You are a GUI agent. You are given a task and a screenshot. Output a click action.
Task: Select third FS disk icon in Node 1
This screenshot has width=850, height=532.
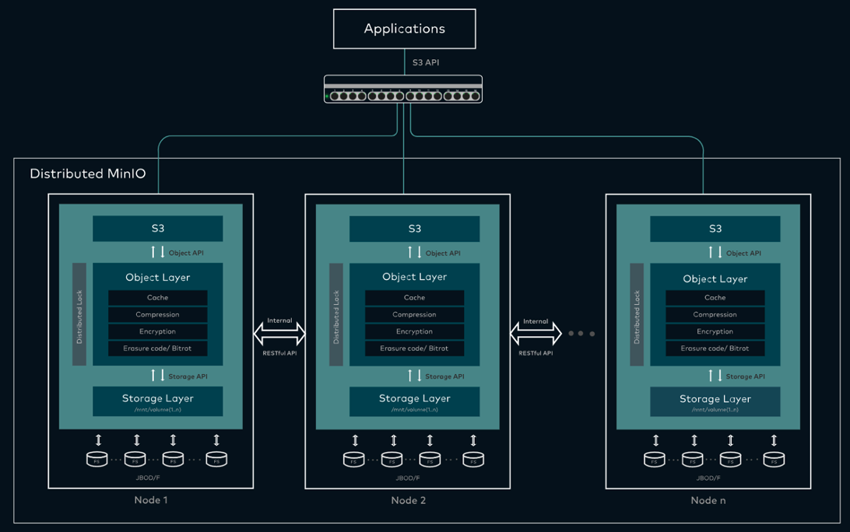tap(173, 460)
